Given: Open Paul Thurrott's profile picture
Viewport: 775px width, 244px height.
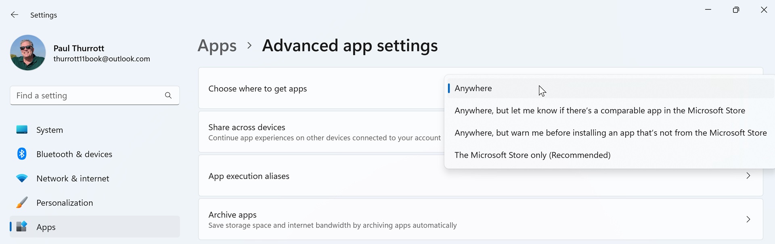Looking at the screenshot, I should (28, 53).
